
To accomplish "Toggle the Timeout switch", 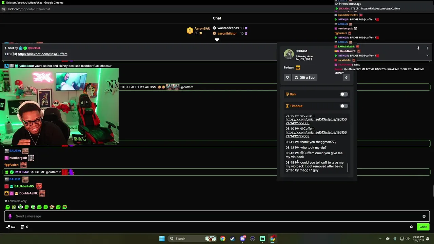I will [344, 106].
